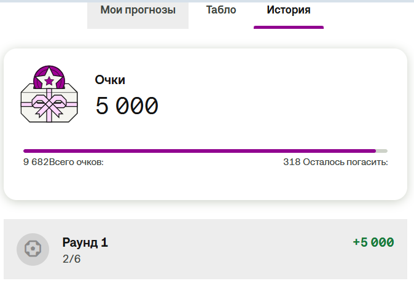Click the 2/6 score under Раунд 1
414x286 pixels.
(71, 259)
